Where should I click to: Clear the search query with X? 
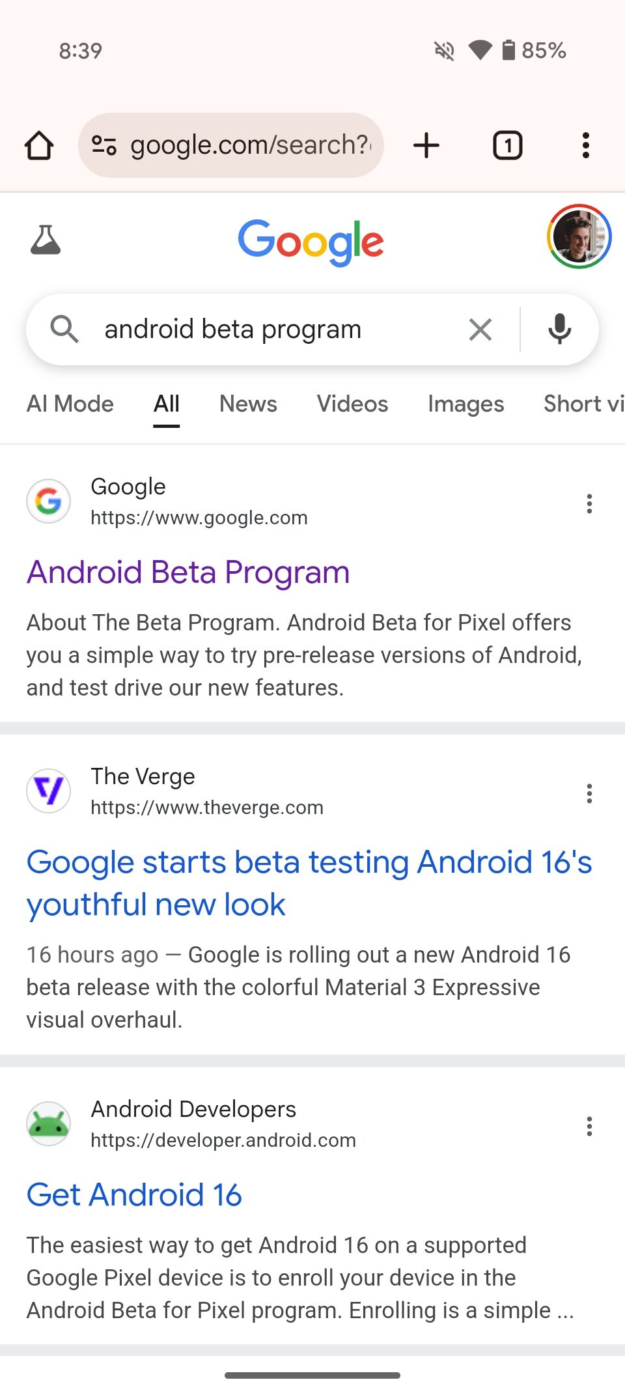480,330
